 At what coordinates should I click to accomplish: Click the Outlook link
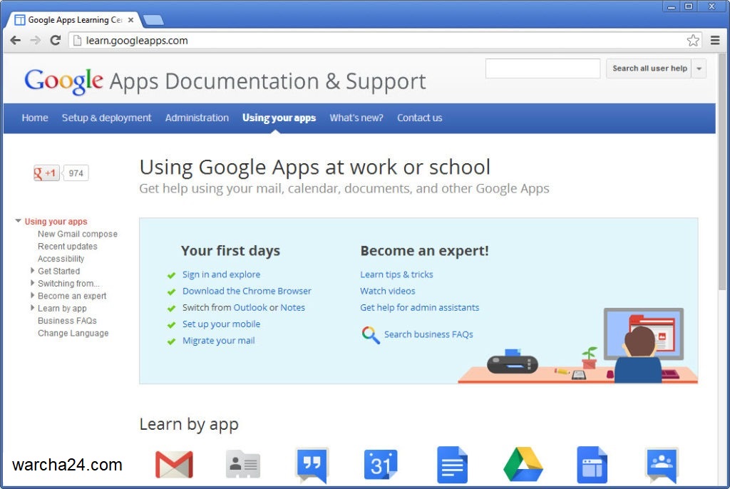tap(250, 307)
